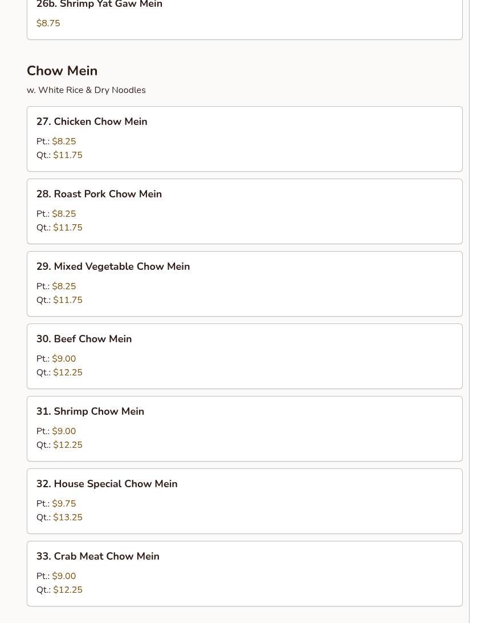Choose 32. House Special Chow Mein
Screen dimensions: 481x623
244,501
